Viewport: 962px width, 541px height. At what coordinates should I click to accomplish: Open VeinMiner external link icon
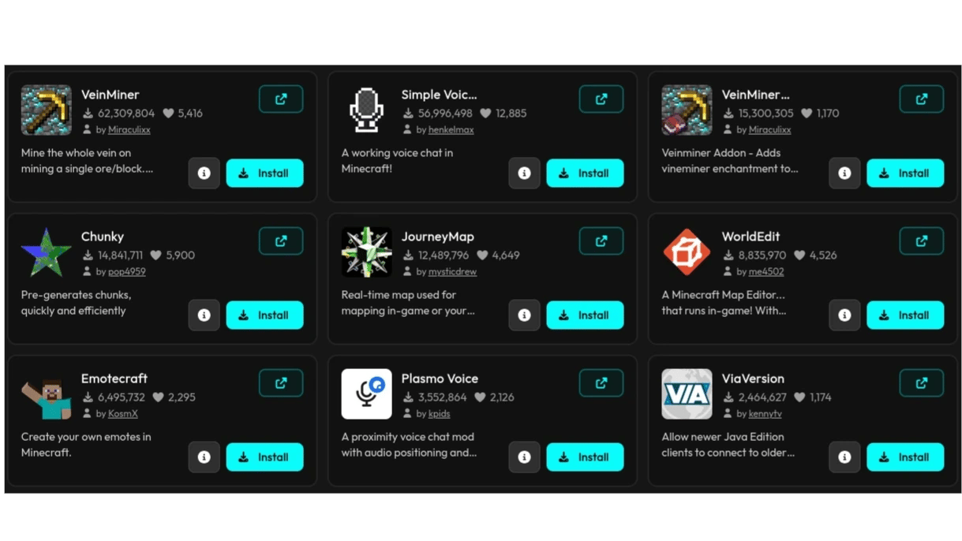(x=281, y=99)
